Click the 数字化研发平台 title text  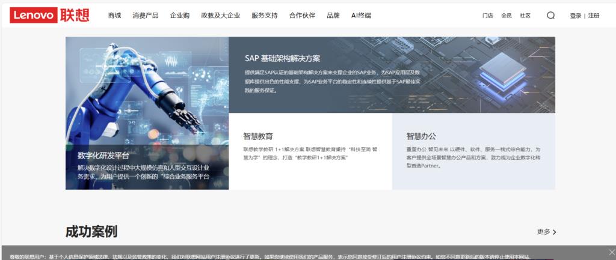click(103, 156)
